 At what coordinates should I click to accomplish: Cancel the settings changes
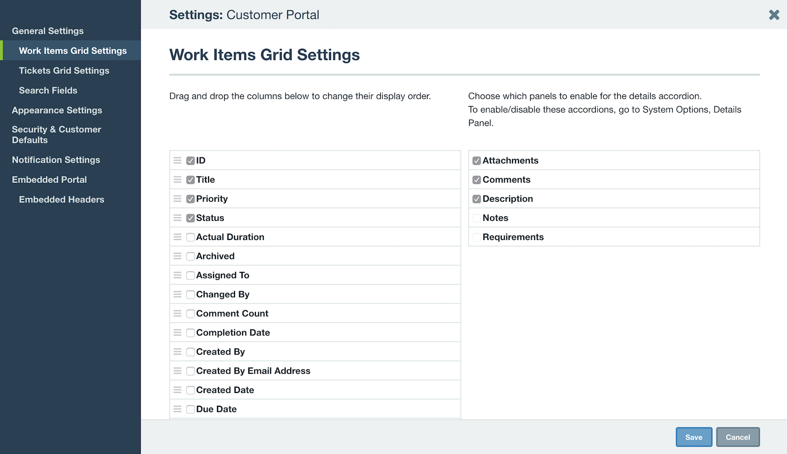tap(737, 436)
